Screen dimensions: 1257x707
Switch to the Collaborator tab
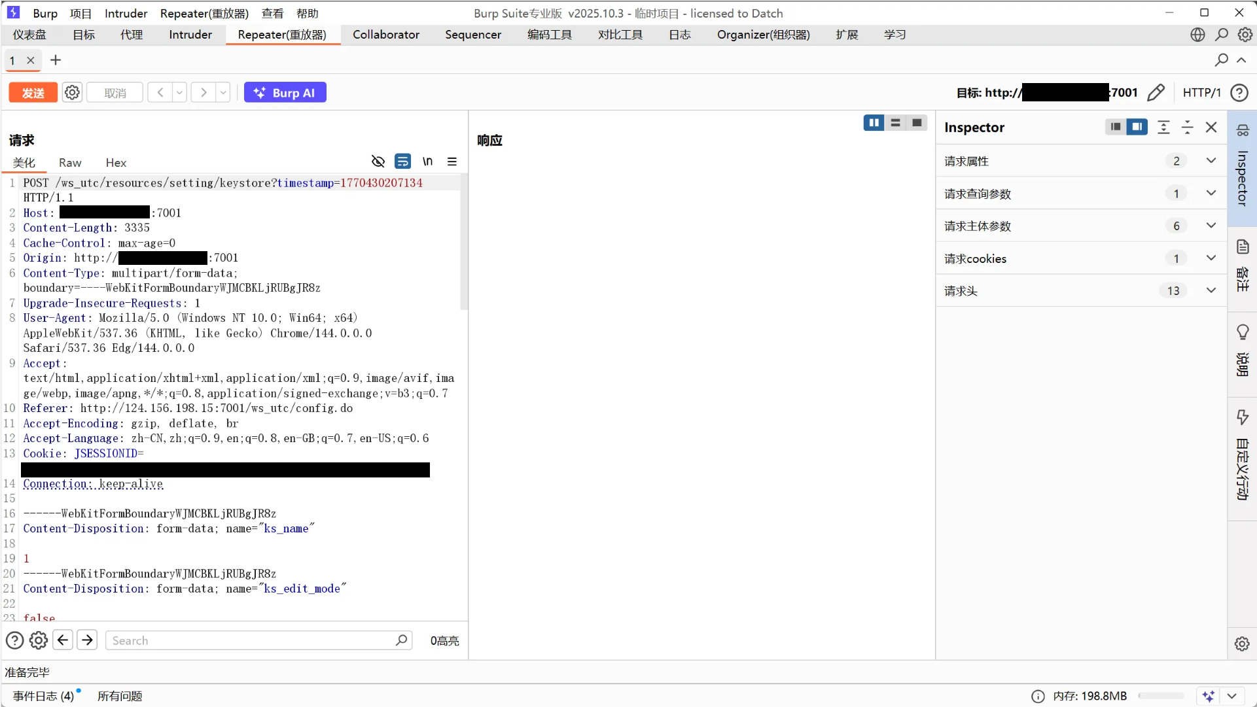[386, 35]
